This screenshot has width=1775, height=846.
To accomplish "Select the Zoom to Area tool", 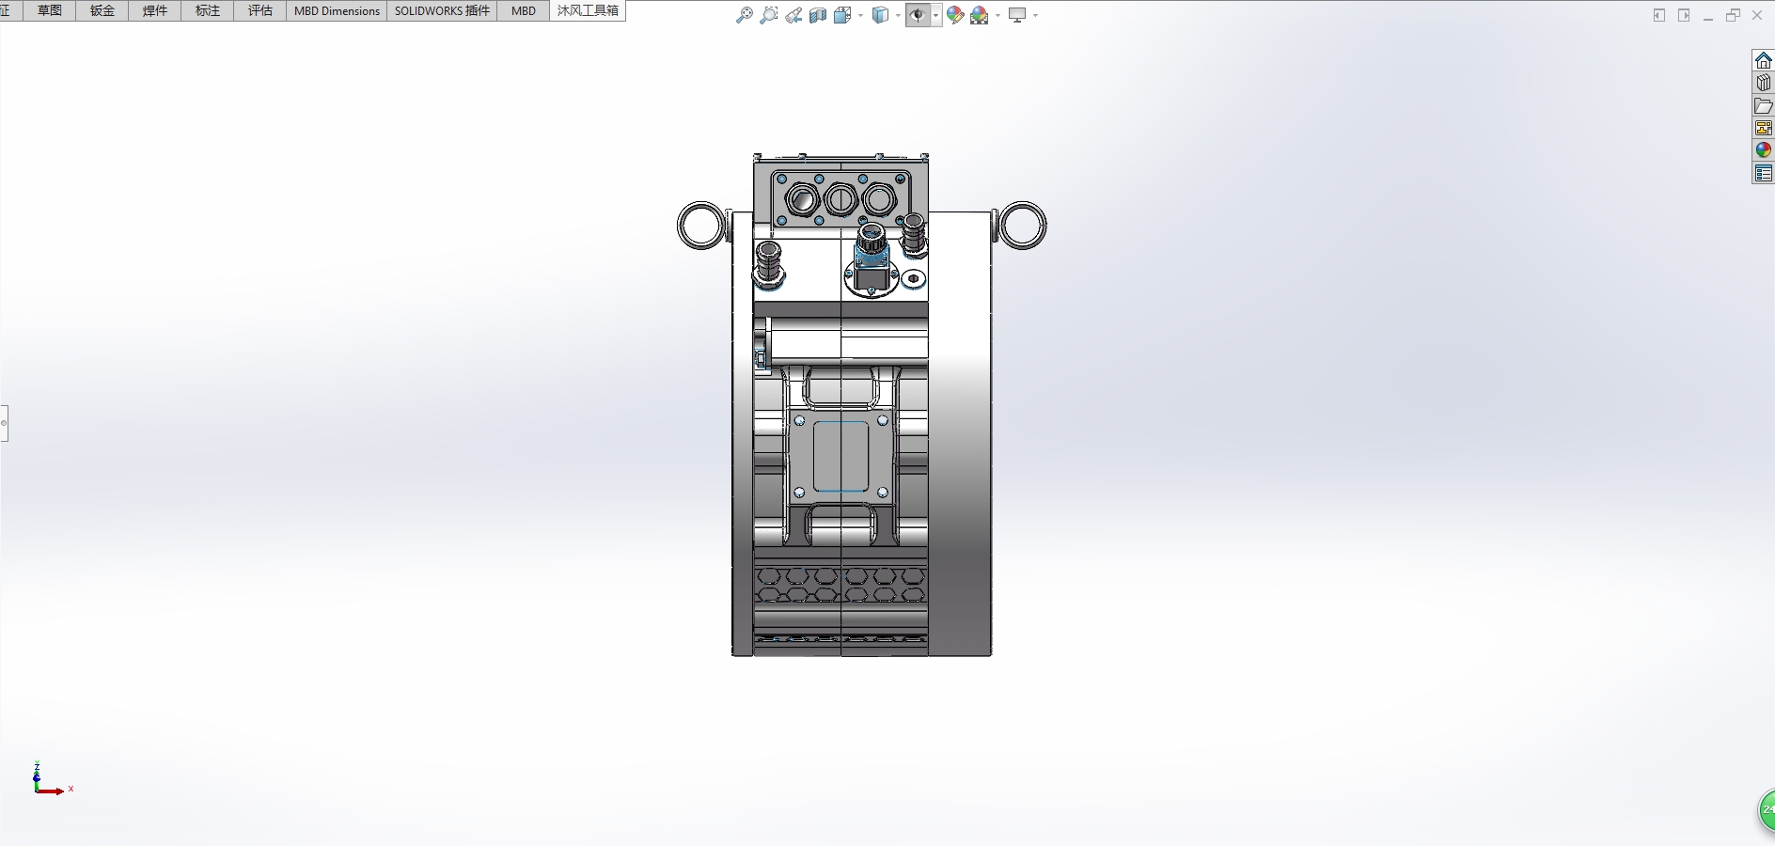I will 768,15.
